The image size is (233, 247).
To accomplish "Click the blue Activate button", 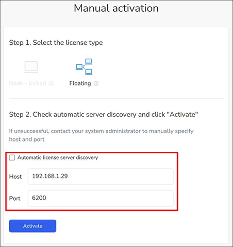I will [x=32, y=226].
